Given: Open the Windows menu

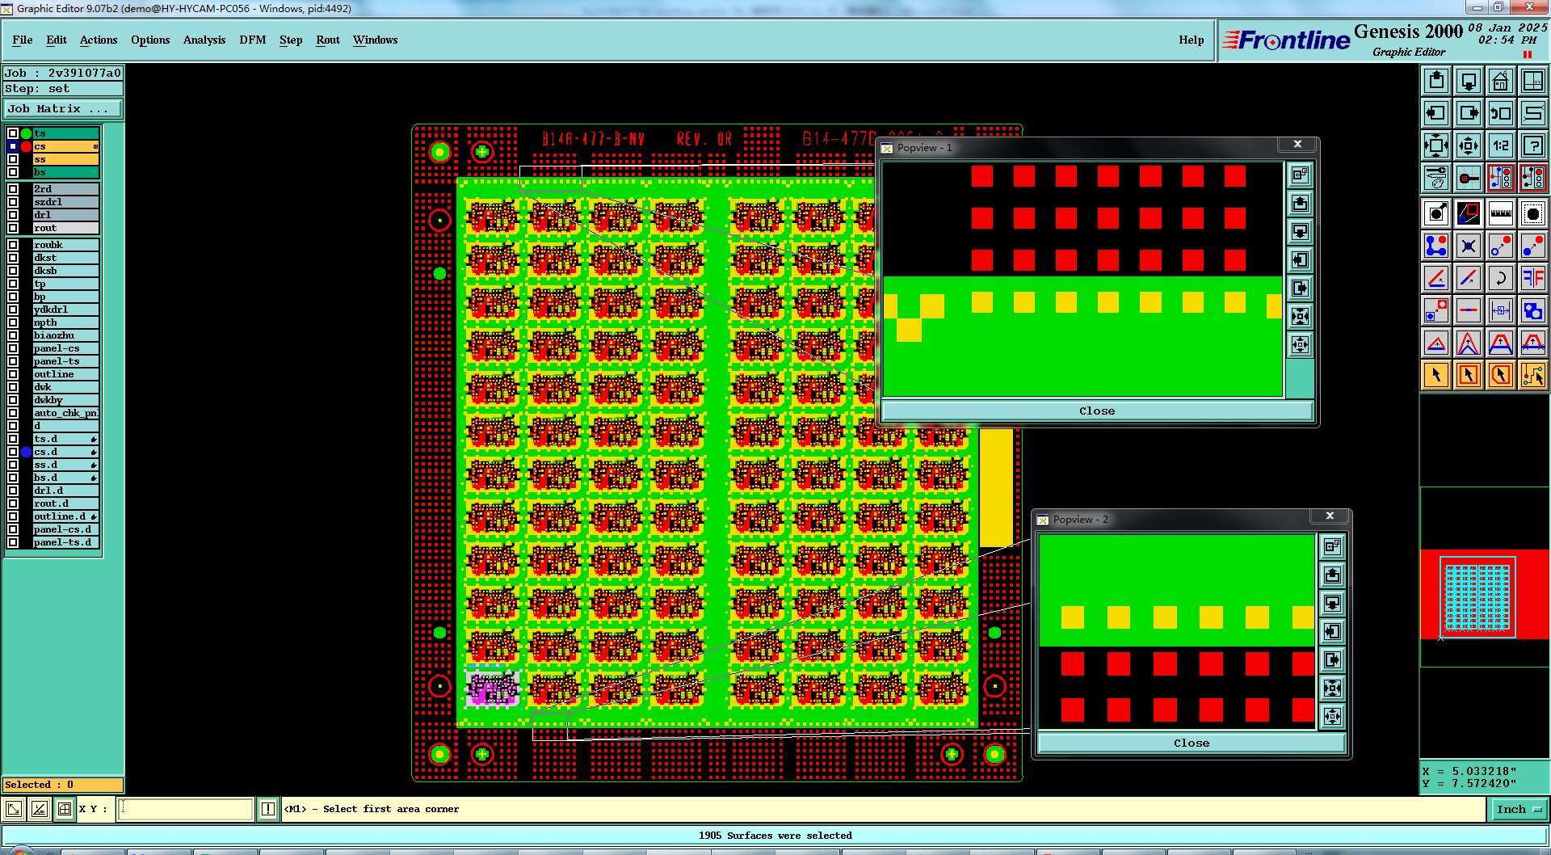Looking at the screenshot, I should point(375,40).
